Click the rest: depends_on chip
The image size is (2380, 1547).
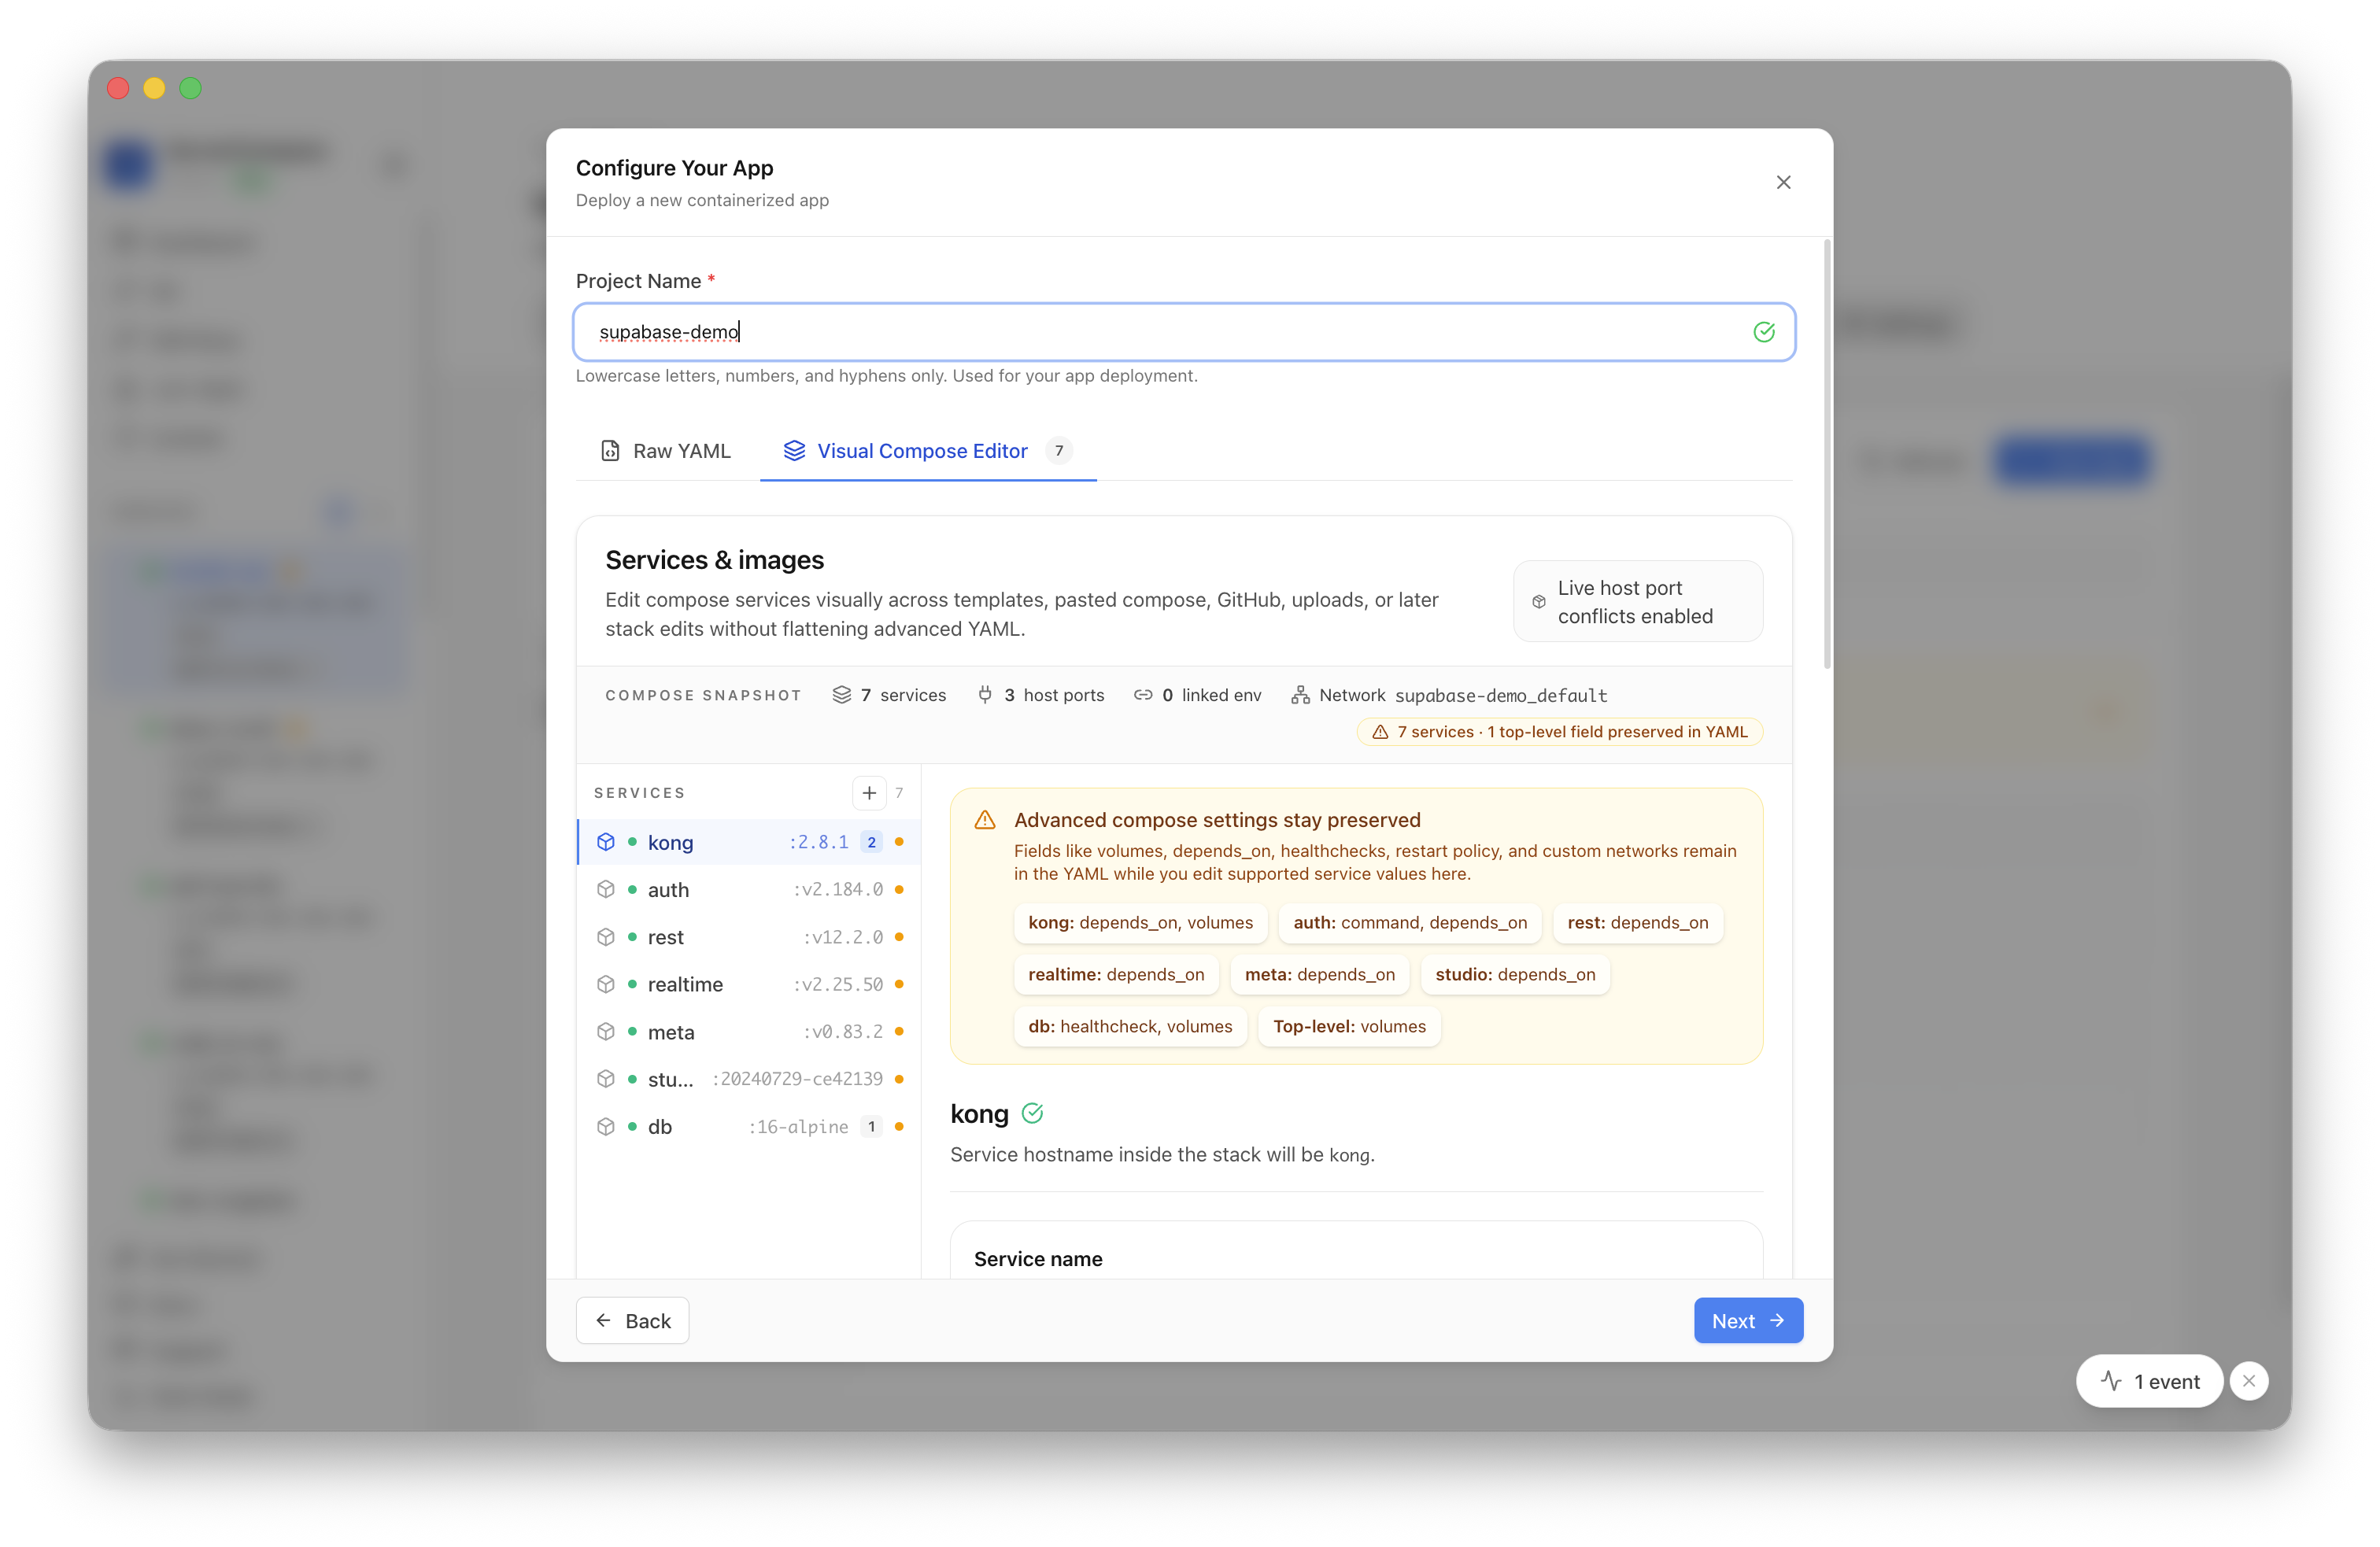[1637, 922]
